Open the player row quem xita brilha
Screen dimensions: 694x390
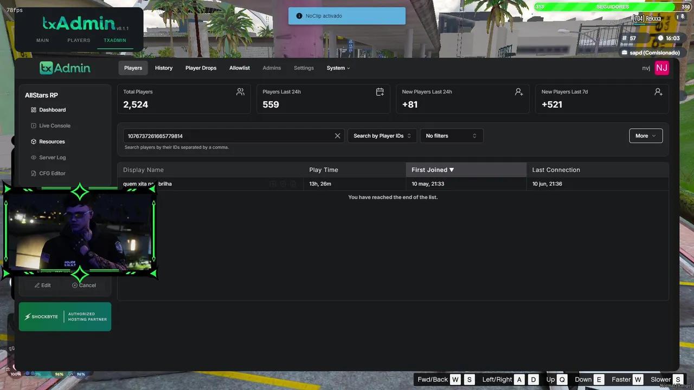click(393, 184)
